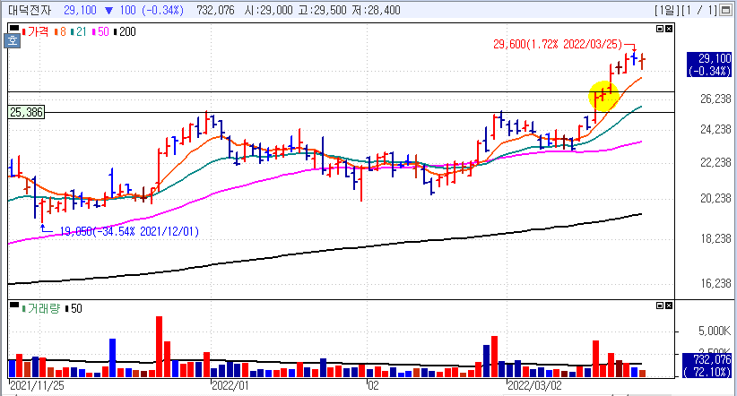Click the window layout icon beside [1 / 1]
Image resolution: width=737 pixels, height=396 pixels.
tap(725, 10)
